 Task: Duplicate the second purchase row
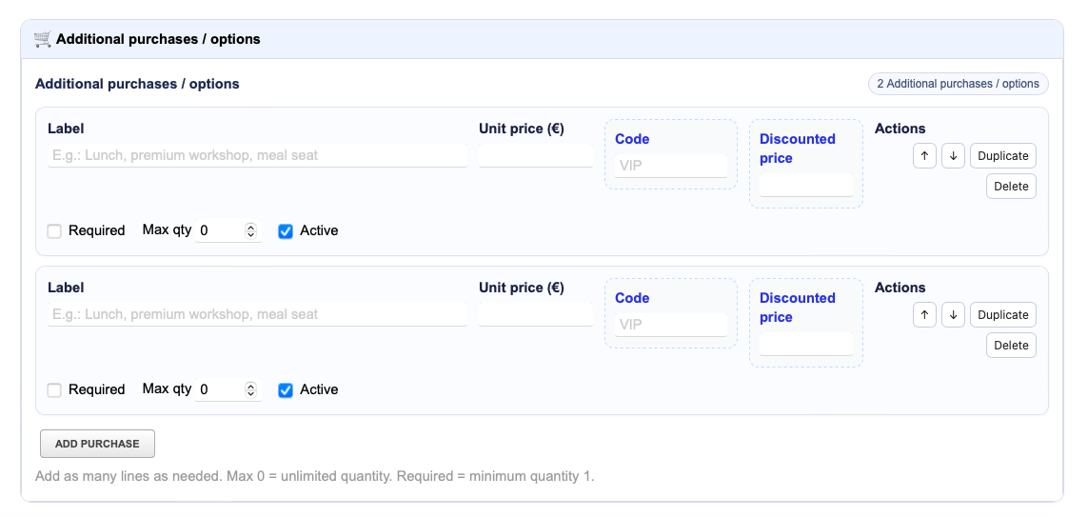pos(1002,314)
